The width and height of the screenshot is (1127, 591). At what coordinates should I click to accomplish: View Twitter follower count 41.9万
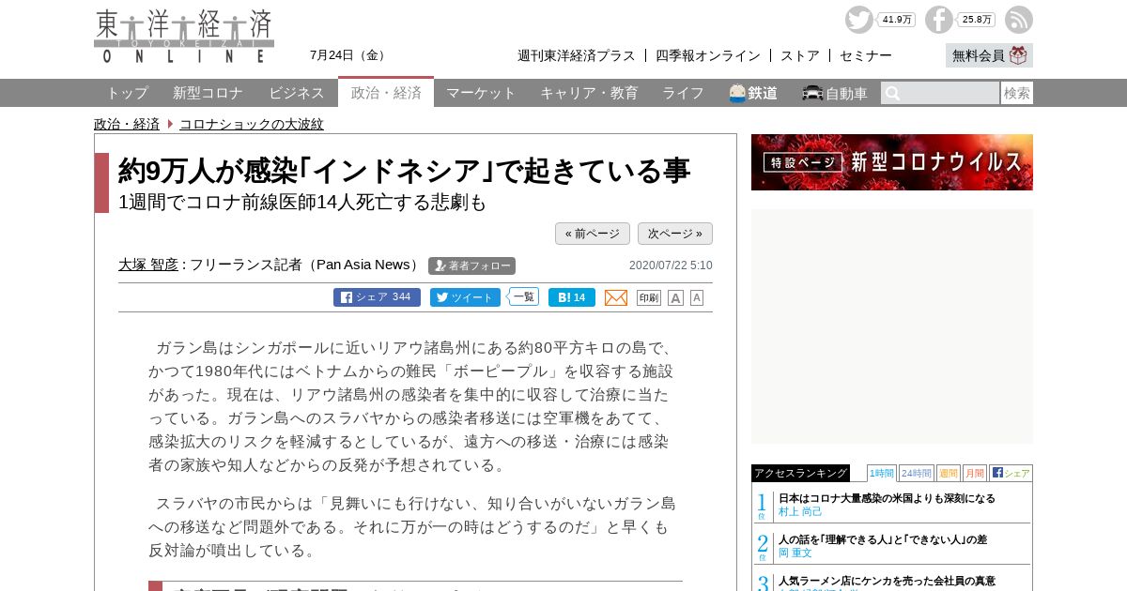tap(897, 20)
